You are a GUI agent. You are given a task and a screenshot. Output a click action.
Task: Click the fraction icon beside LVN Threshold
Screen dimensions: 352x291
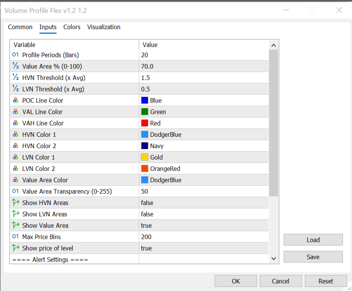pos(16,89)
